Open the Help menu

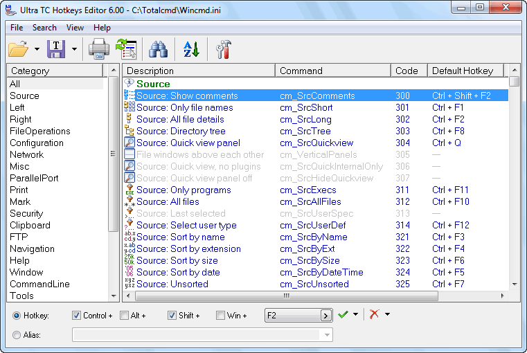(x=102, y=28)
